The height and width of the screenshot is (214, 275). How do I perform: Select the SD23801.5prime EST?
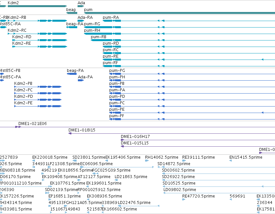click(x=89, y=157)
